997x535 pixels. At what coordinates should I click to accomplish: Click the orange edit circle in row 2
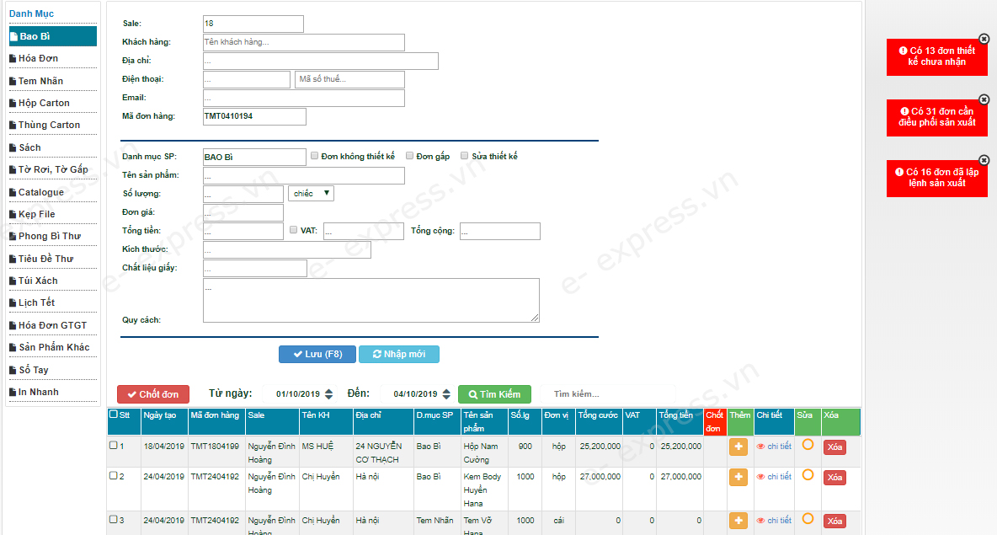pyautogui.click(x=808, y=475)
